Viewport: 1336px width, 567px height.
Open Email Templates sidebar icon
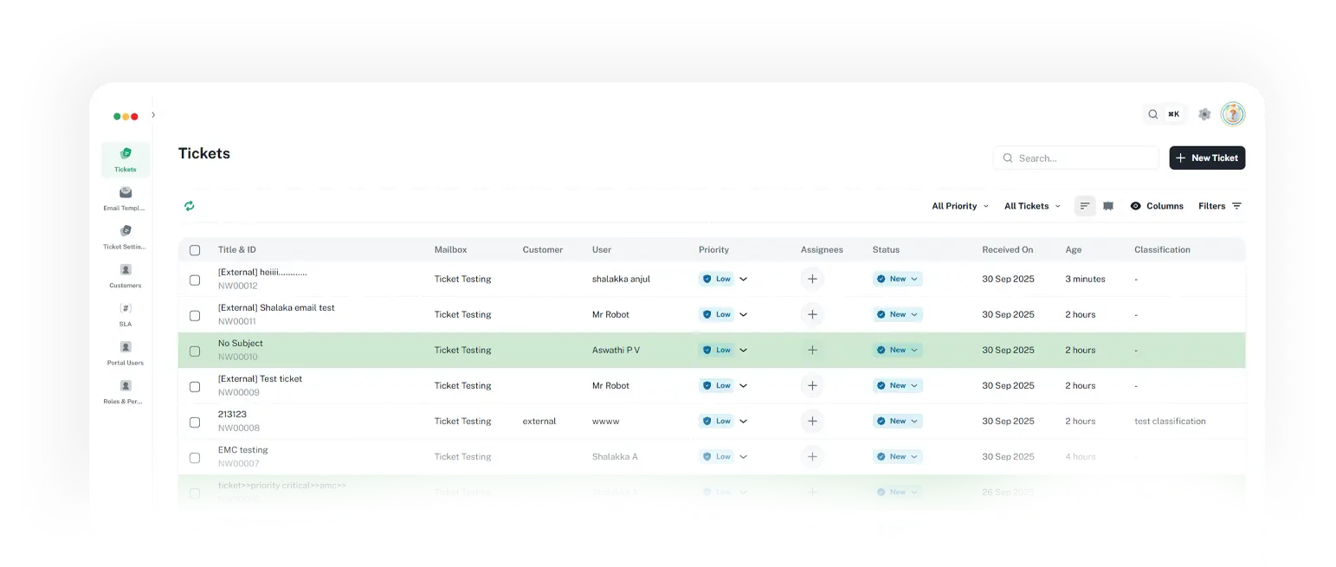tap(126, 198)
